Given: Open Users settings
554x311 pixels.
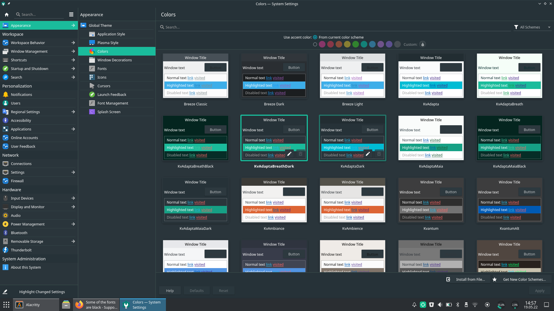Looking at the screenshot, I should [x=39, y=103].
